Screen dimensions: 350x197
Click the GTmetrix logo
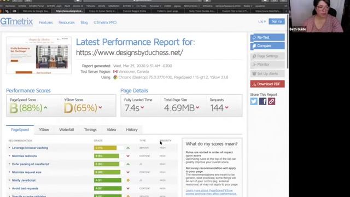(16, 22)
